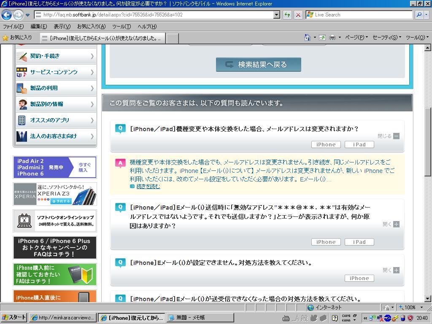The height and width of the screenshot is (324, 432).
Task: Go forward with the browser Forward arrow
Action: tap(18, 15)
